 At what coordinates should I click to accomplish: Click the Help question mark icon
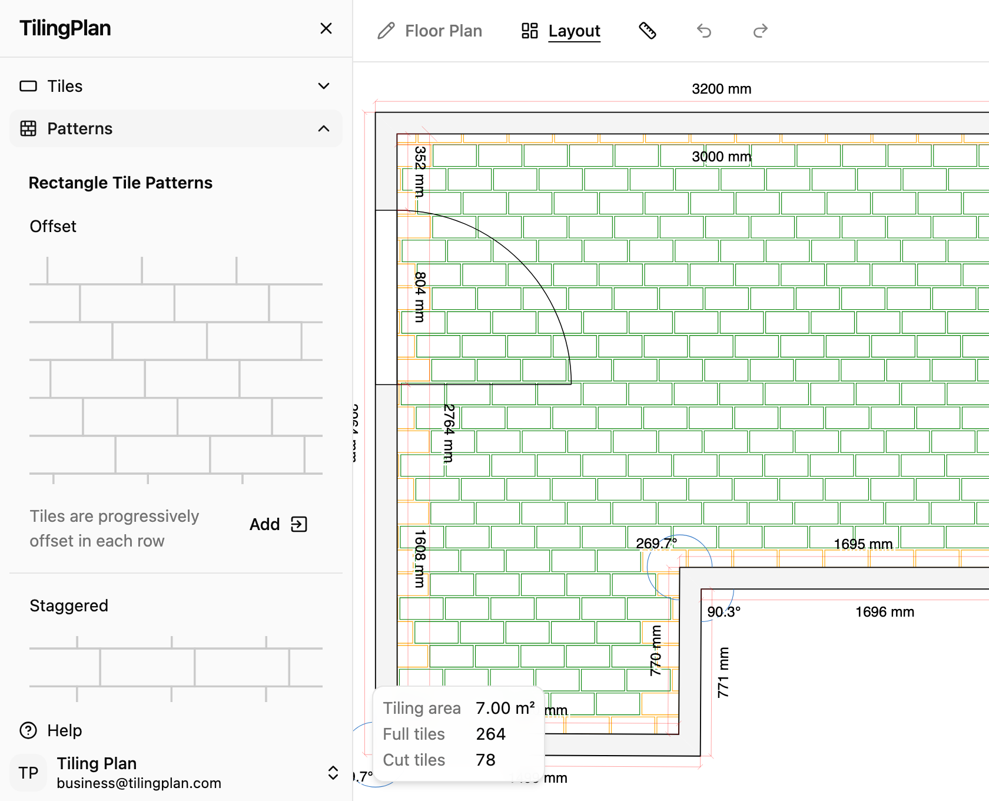(28, 730)
